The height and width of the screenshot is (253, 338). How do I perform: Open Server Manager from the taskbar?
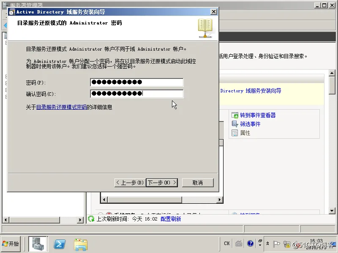pyautogui.click(x=37, y=244)
